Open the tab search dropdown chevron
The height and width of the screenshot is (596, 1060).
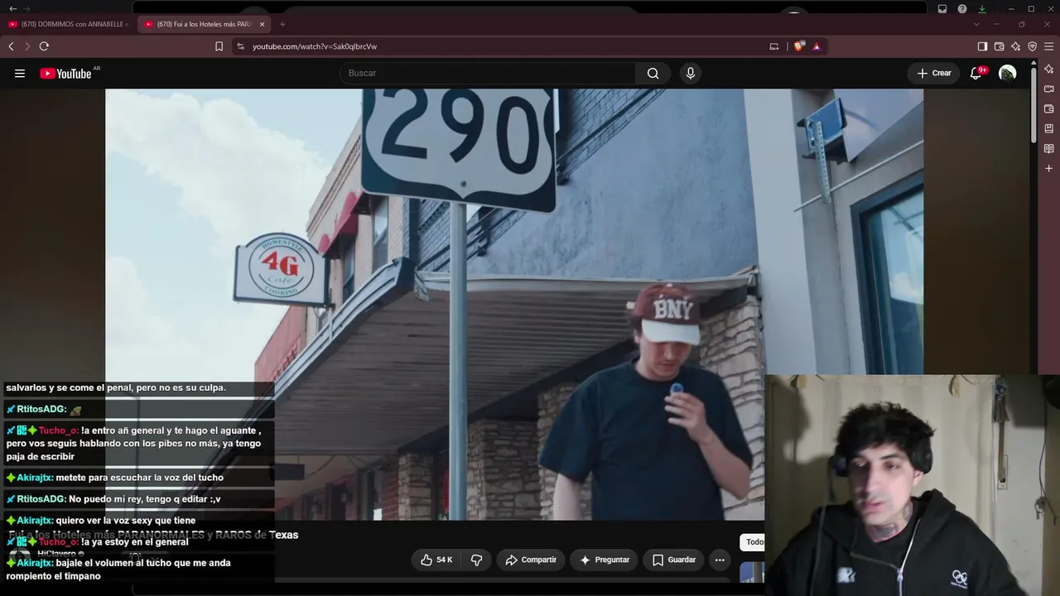[x=976, y=24]
